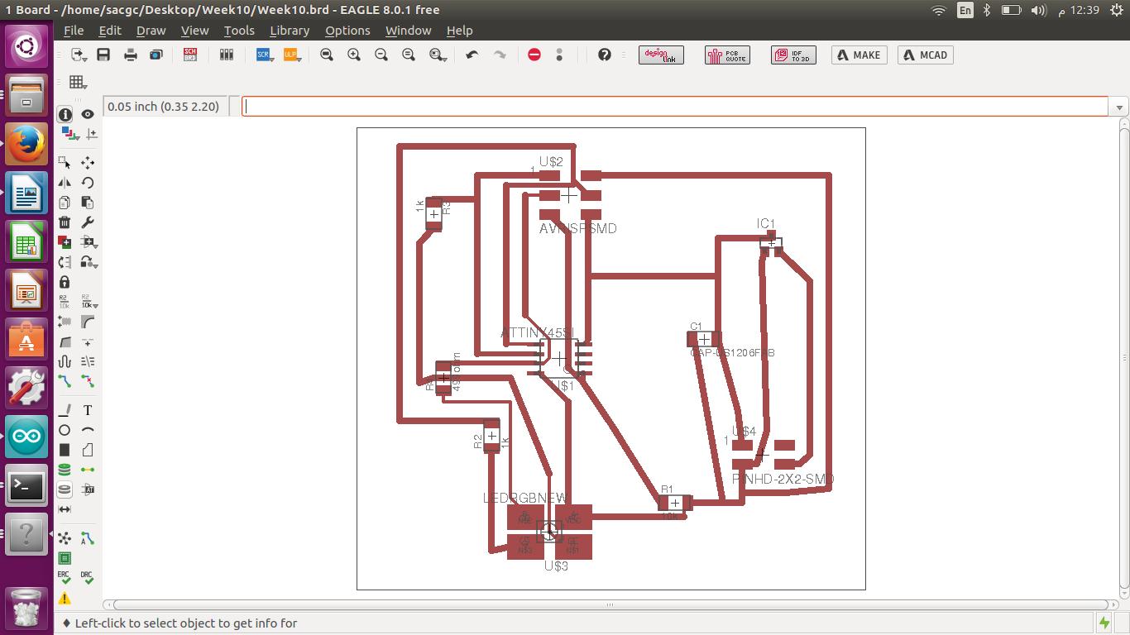
Task: Select the Paste tool
Action: point(88,203)
